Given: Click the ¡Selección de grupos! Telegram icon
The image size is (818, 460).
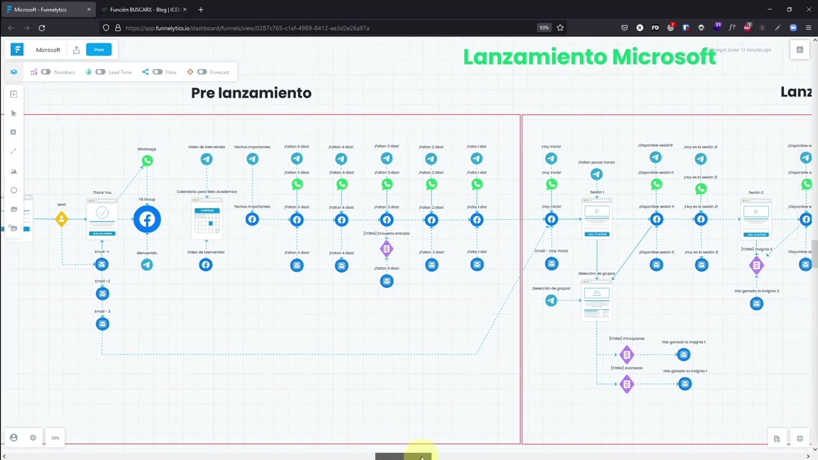Looking at the screenshot, I should (x=552, y=300).
